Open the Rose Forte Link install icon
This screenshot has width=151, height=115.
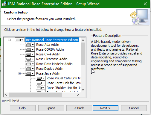tap(41, 83)
